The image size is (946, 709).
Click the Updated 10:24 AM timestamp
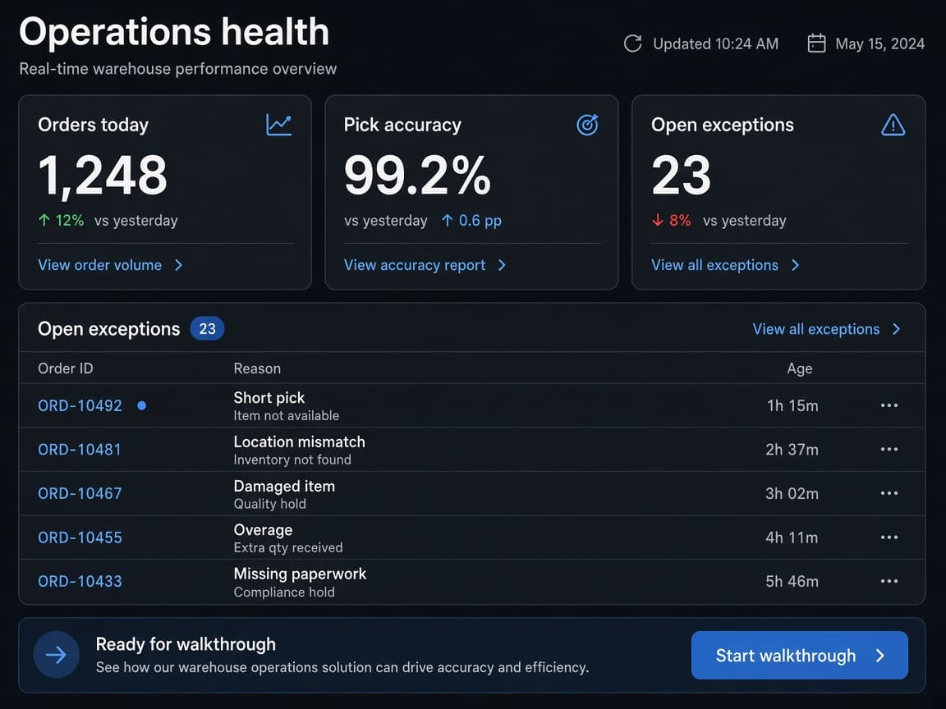click(715, 44)
